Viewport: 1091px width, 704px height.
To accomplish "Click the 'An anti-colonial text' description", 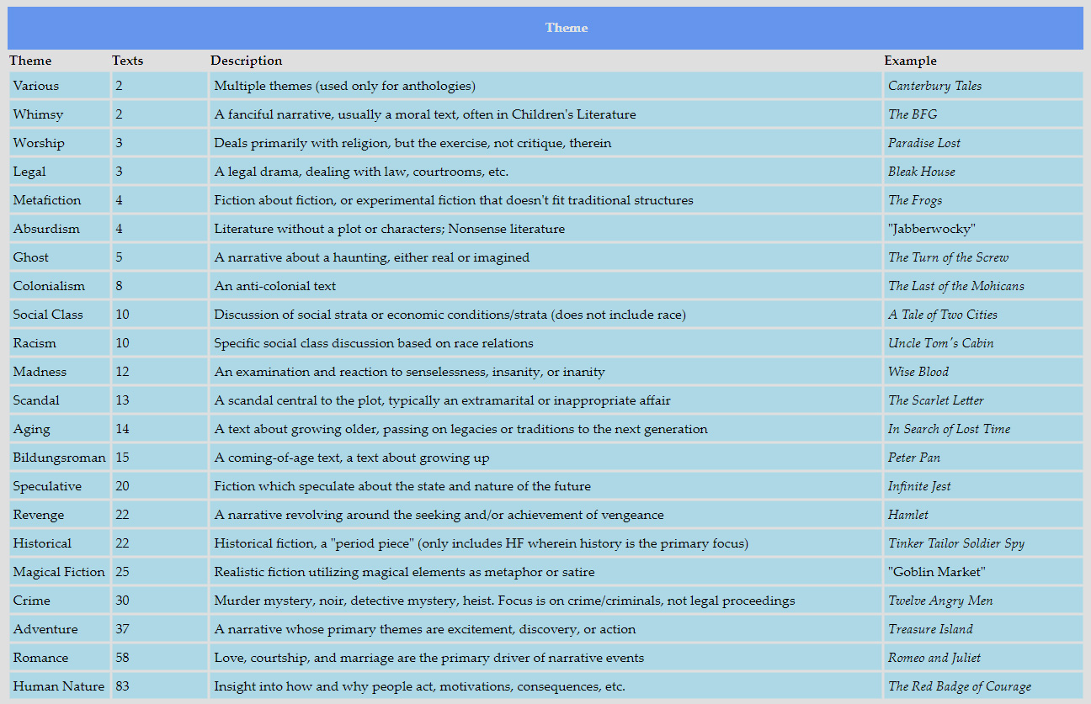I will (275, 286).
